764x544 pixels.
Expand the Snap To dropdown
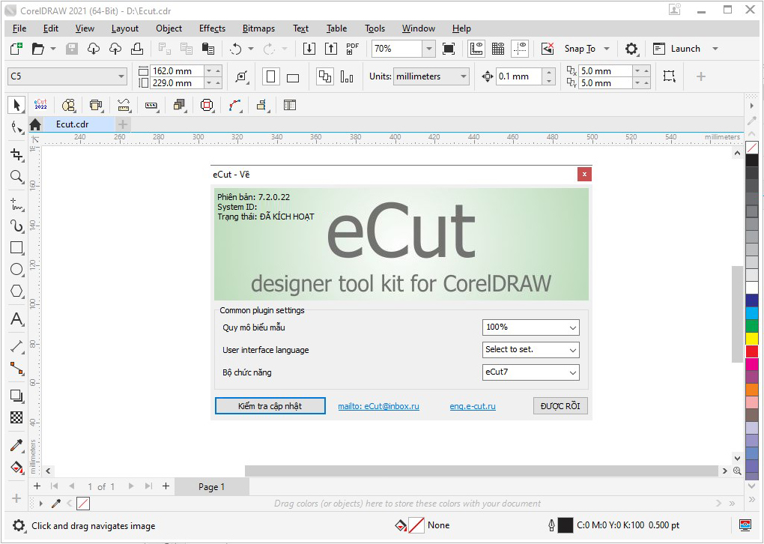click(607, 49)
